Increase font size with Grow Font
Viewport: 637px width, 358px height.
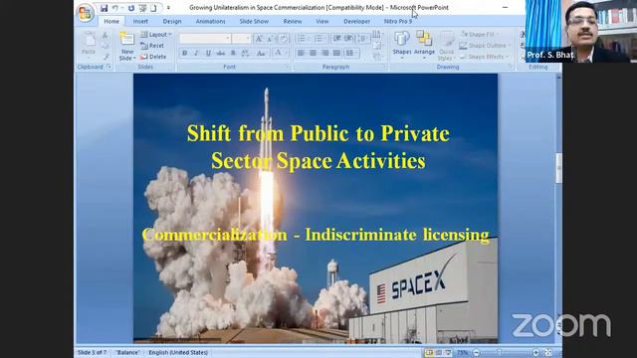259,39
